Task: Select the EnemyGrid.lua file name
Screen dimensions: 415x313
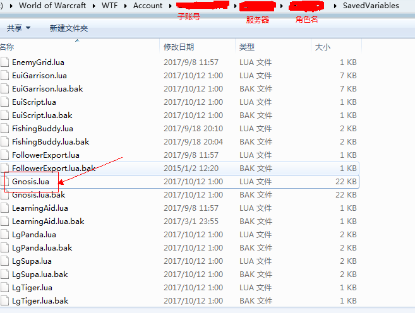Action: (x=38, y=62)
